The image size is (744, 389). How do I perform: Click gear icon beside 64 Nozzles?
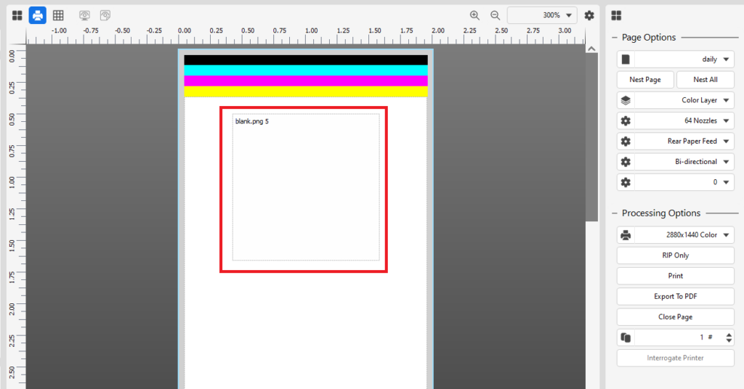coord(626,120)
